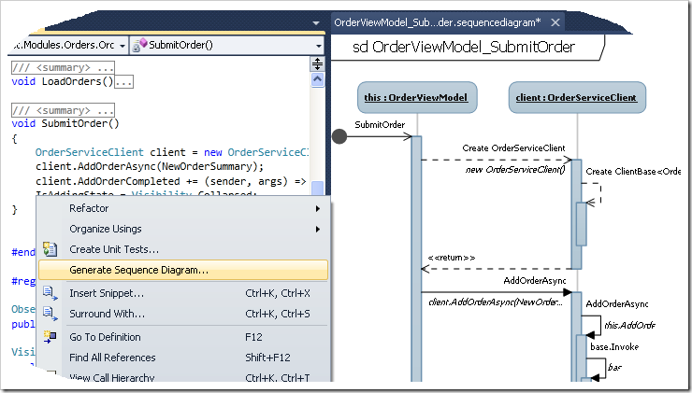Expand the collapsed LoadOrders method body
The width and height of the screenshot is (692, 393).
coord(123,82)
